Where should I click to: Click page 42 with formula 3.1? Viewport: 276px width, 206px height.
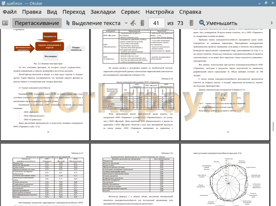(x=225, y=85)
